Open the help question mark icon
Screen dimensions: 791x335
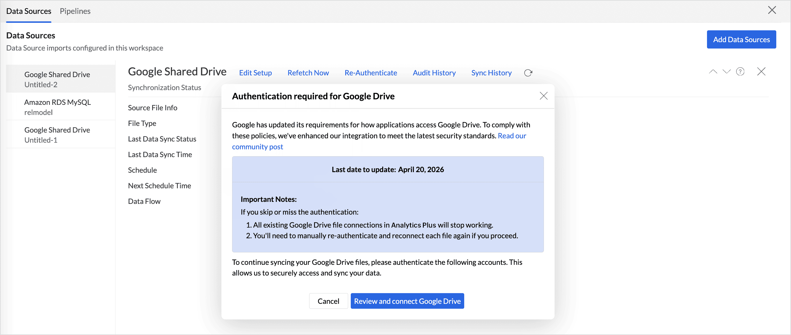point(740,72)
